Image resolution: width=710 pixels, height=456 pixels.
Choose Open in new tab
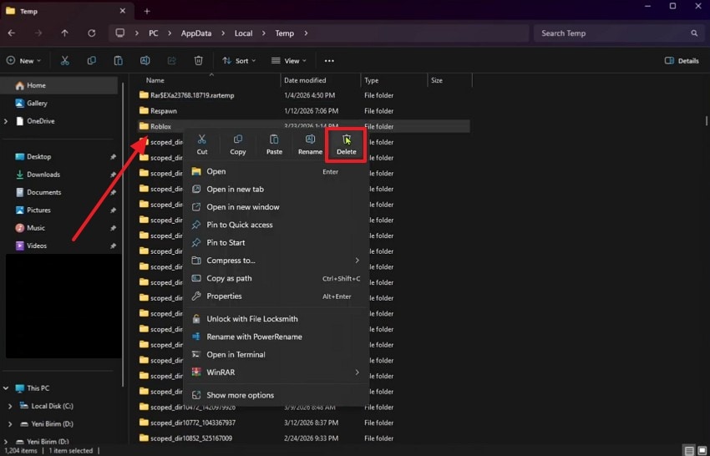(276, 190)
